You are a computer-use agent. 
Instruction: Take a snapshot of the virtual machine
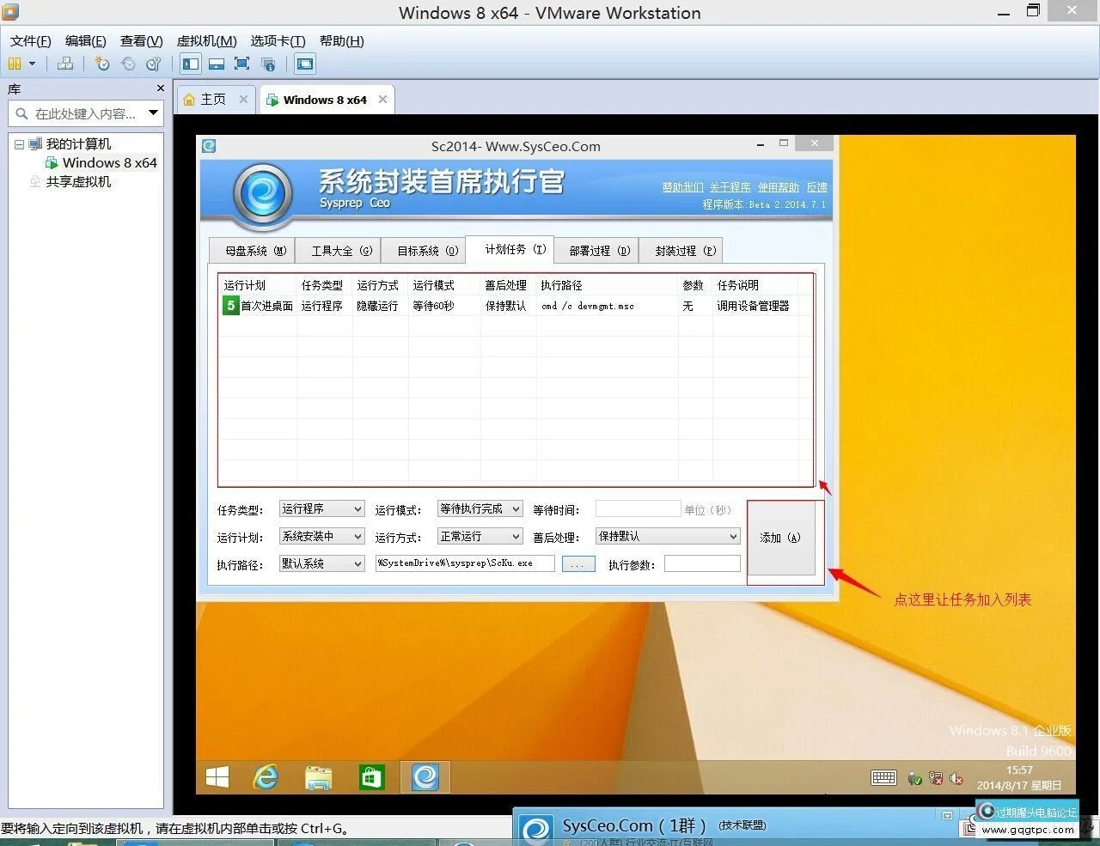(x=102, y=63)
